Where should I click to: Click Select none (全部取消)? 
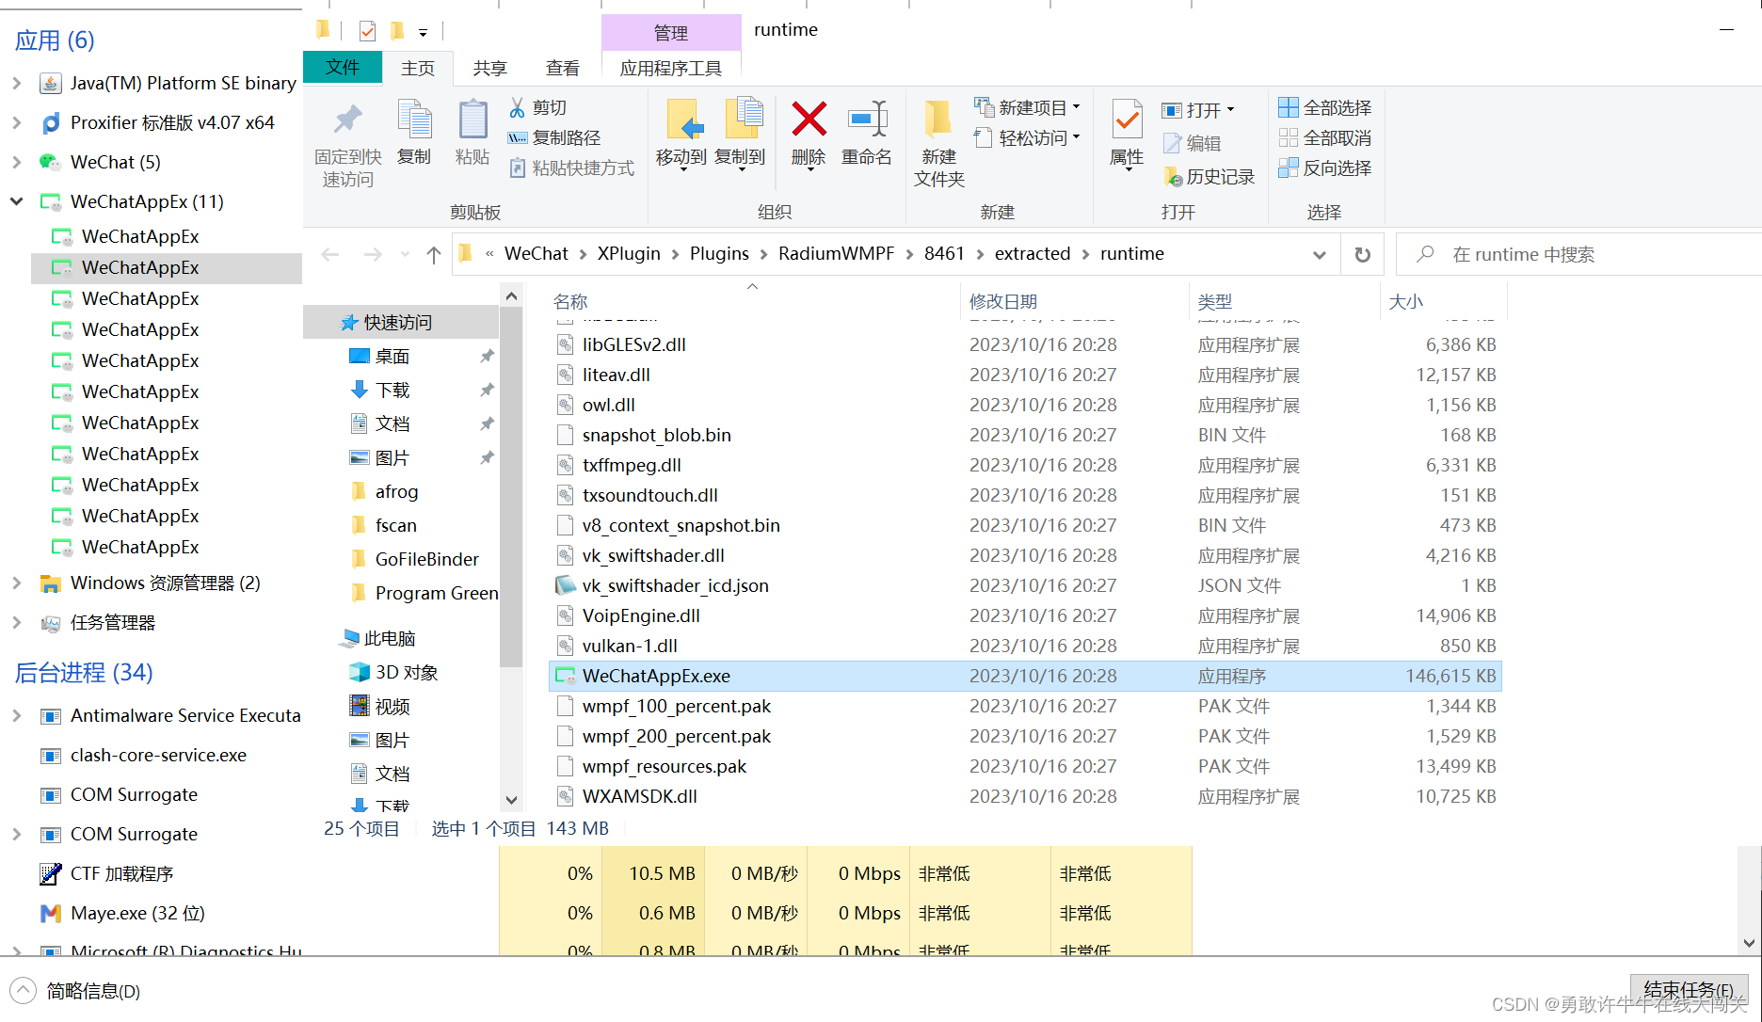(x=1325, y=138)
